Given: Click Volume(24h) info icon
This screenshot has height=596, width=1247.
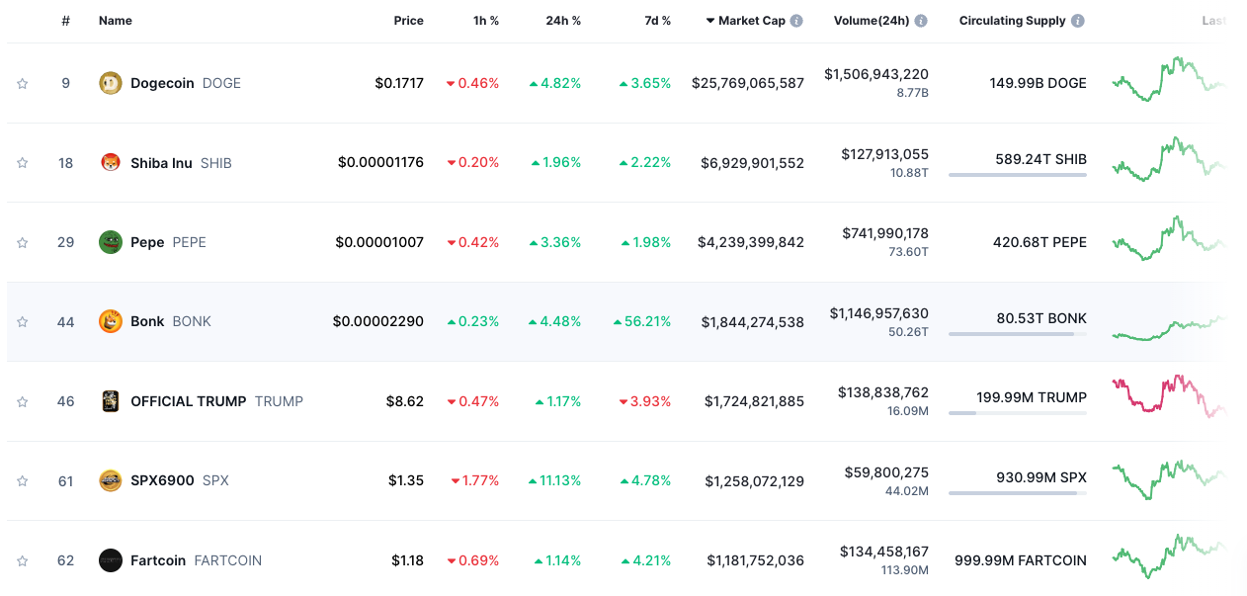Looking at the screenshot, I should coord(921,21).
